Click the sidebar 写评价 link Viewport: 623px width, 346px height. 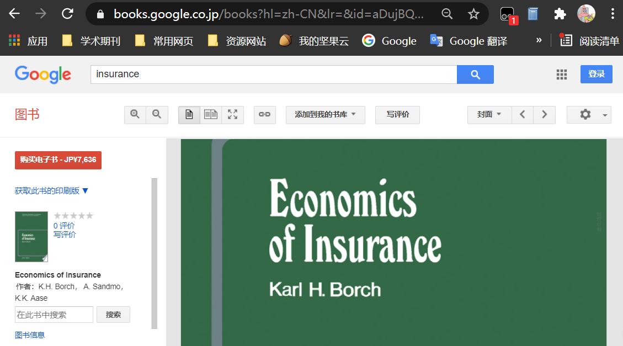[65, 235]
